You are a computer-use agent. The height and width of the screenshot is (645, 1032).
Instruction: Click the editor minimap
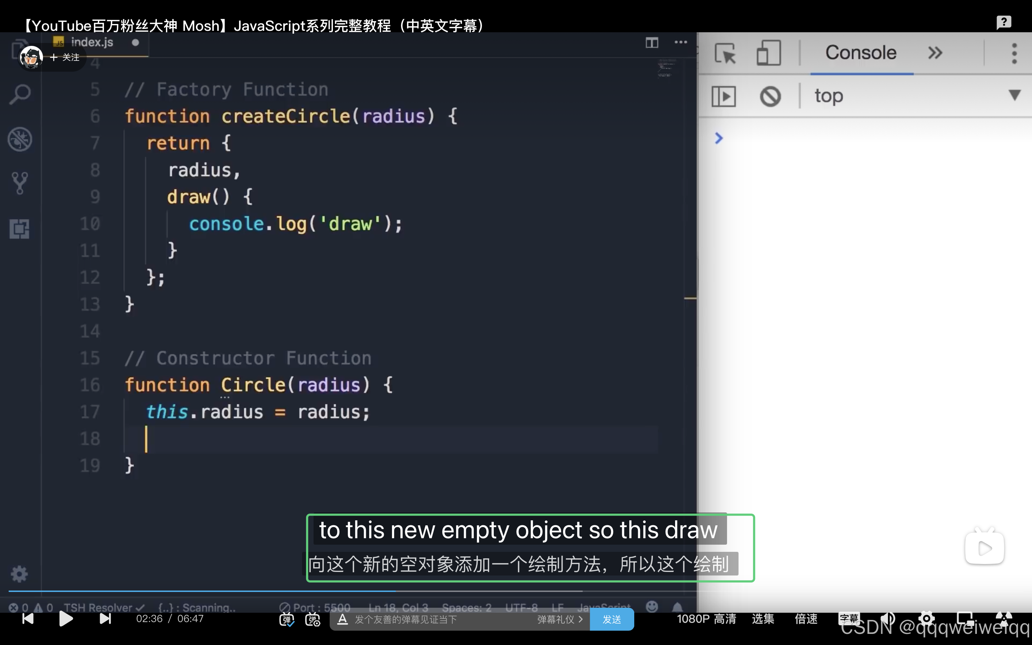tap(666, 68)
